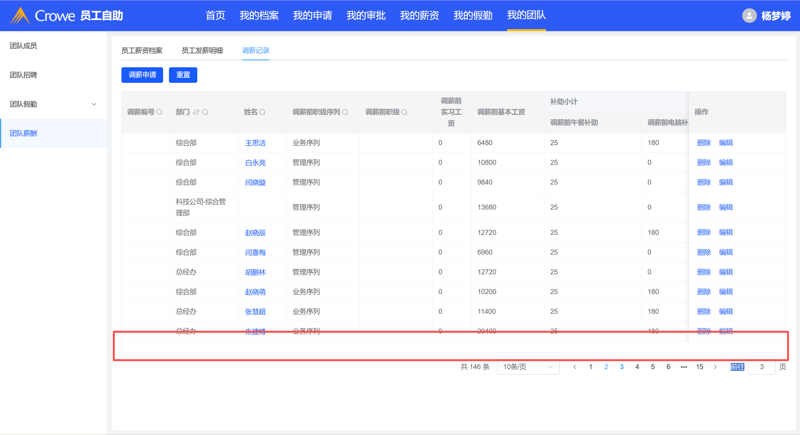The image size is (800, 435).
Task: Open employee link 王思洁
Action: pyautogui.click(x=255, y=143)
